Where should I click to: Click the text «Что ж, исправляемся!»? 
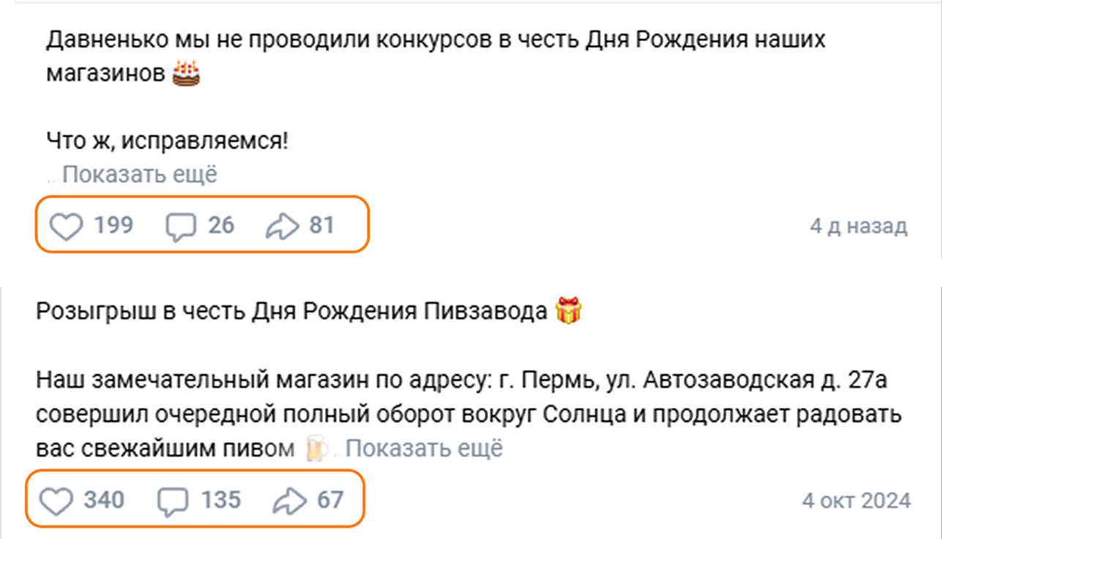pyautogui.click(x=167, y=141)
